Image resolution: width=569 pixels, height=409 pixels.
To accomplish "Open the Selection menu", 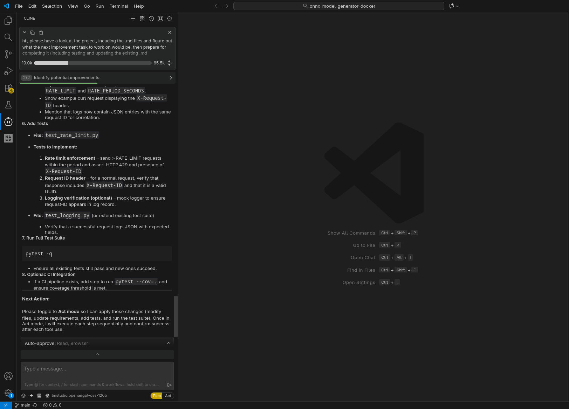I will (x=52, y=6).
